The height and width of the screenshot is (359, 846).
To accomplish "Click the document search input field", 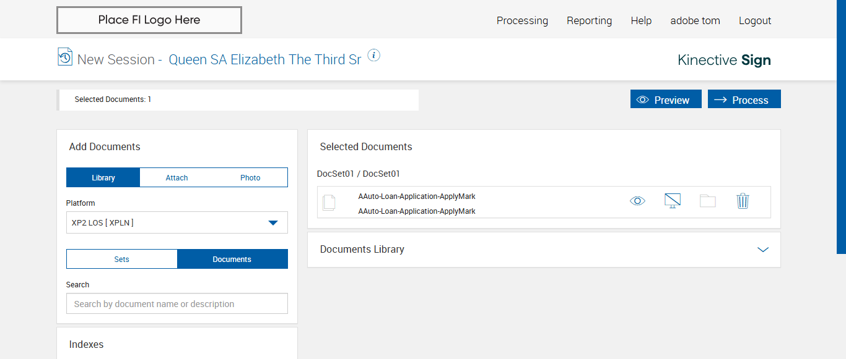I will (177, 303).
